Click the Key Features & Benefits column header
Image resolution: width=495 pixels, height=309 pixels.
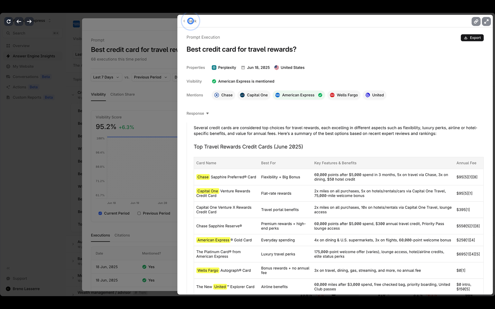coord(335,163)
